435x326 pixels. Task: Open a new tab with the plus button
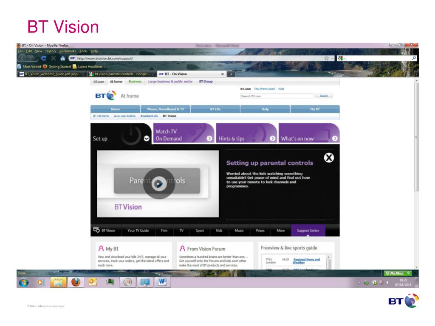pyautogui.click(x=231, y=74)
